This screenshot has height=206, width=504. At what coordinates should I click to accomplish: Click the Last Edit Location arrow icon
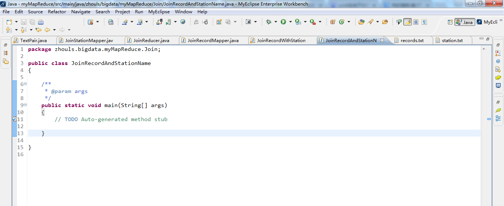tap(38, 30)
